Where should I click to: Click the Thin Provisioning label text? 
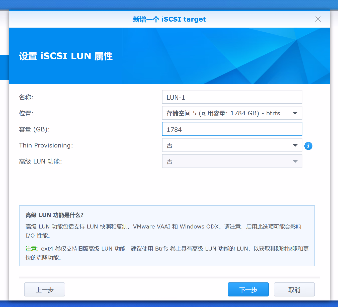click(x=46, y=145)
